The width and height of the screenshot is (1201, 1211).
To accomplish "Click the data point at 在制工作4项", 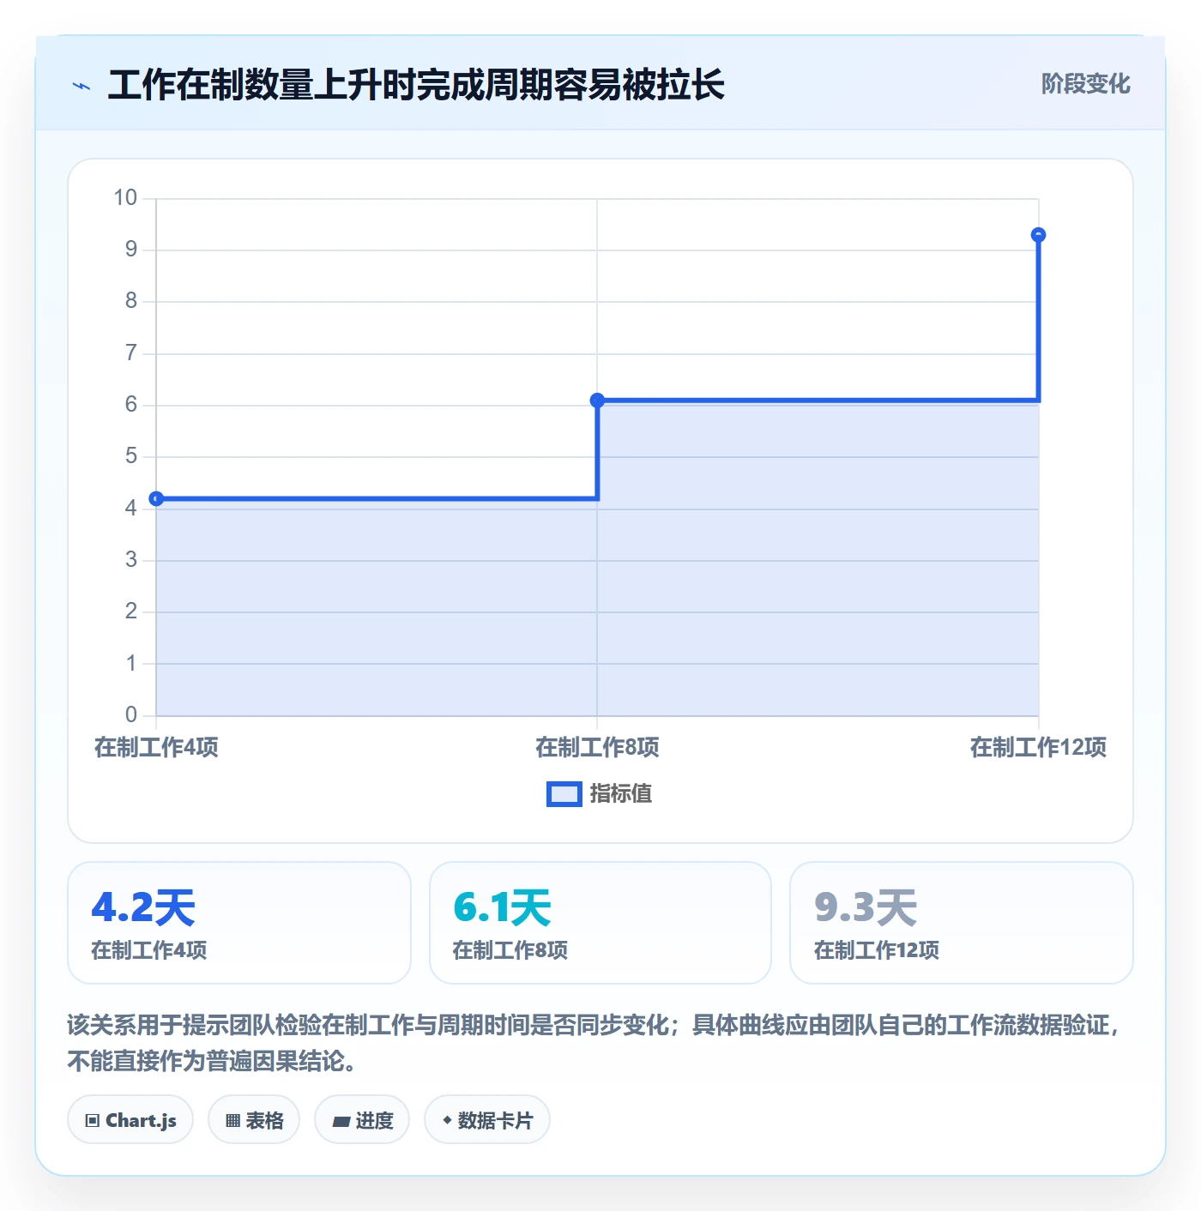I will (x=156, y=498).
